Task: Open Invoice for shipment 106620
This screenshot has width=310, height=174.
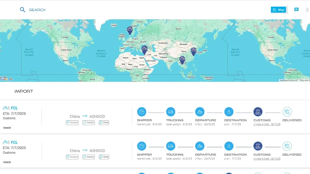Action: pyautogui.click(x=72, y=157)
